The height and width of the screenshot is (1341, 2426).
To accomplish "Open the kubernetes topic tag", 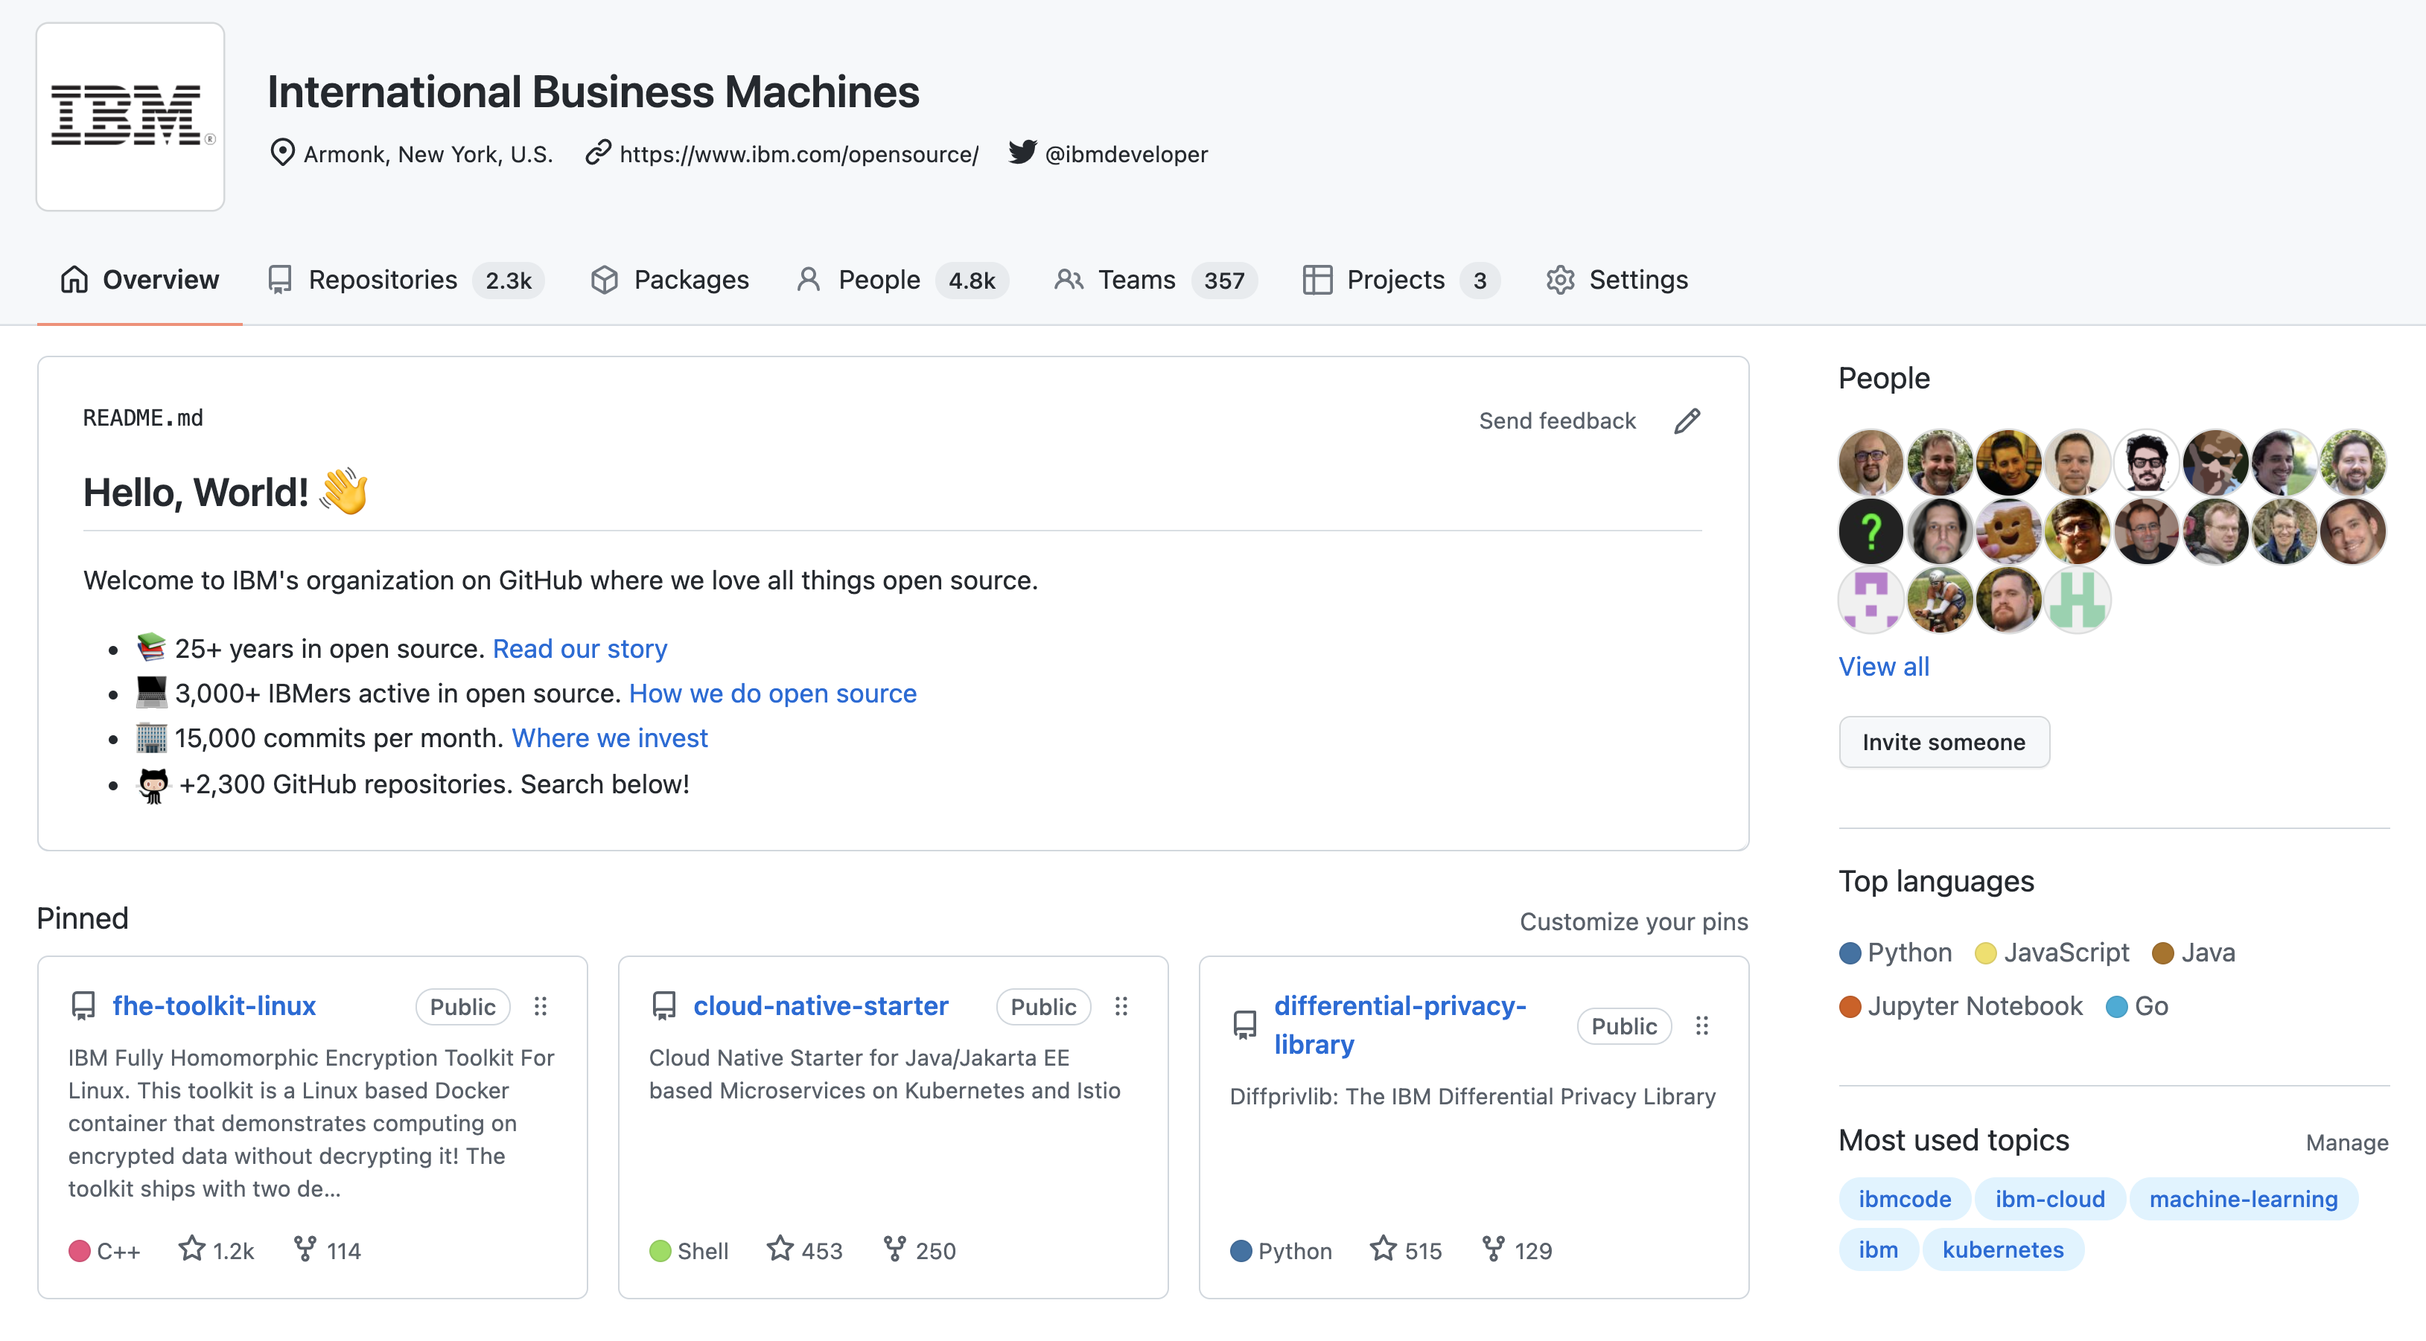I will tap(2002, 1249).
